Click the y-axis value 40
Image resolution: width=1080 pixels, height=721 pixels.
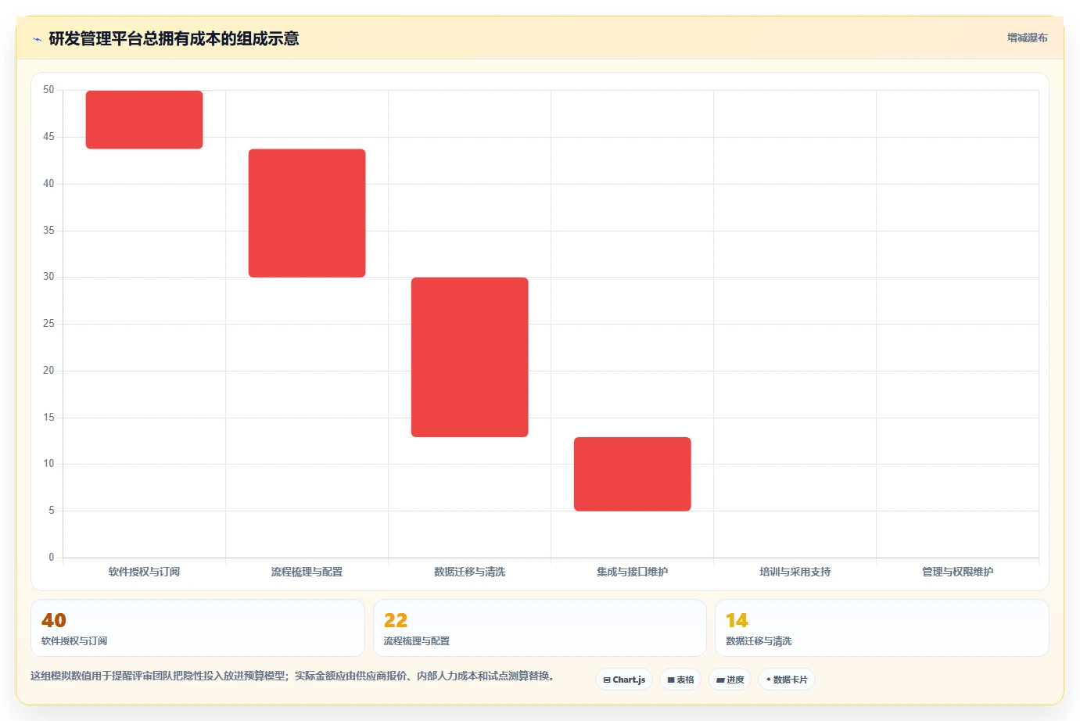coord(48,184)
